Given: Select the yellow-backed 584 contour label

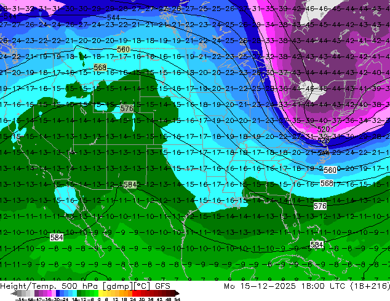Looking at the screenshot, I should click(x=130, y=184).
